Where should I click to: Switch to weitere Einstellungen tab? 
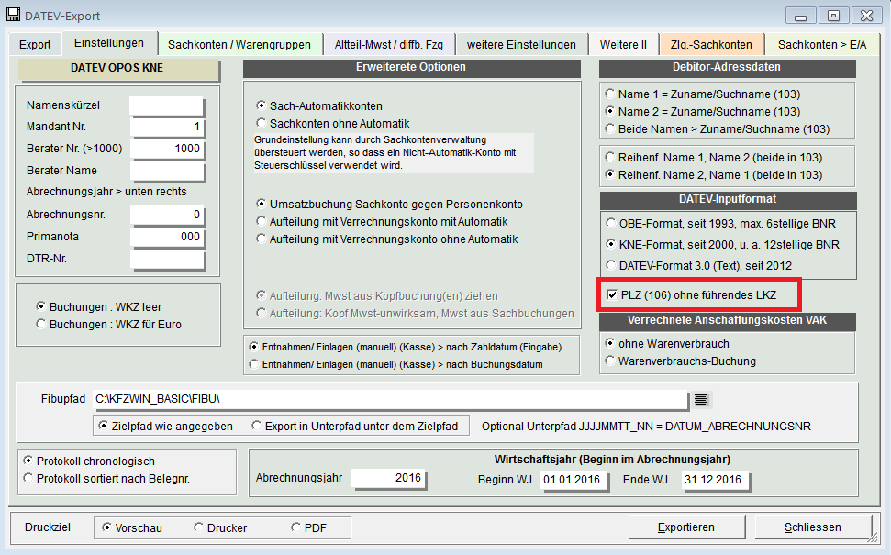[x=521, y=44]
